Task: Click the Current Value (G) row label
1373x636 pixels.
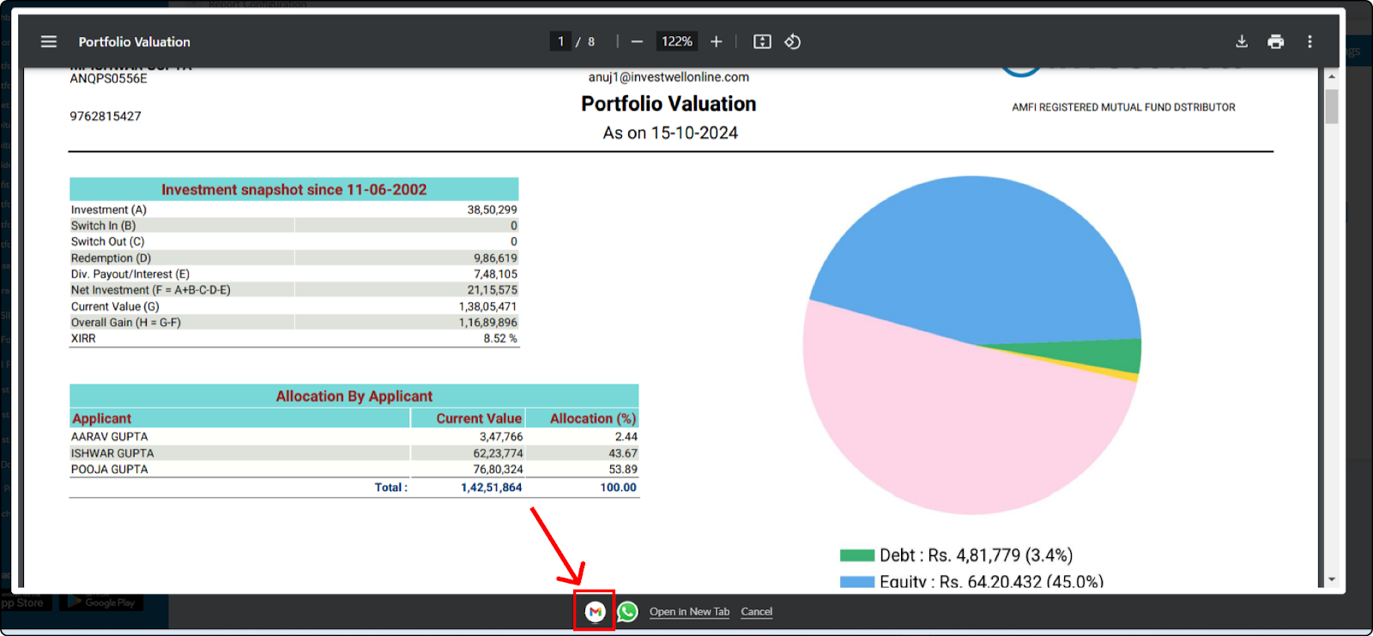Action: pos(115,306)
